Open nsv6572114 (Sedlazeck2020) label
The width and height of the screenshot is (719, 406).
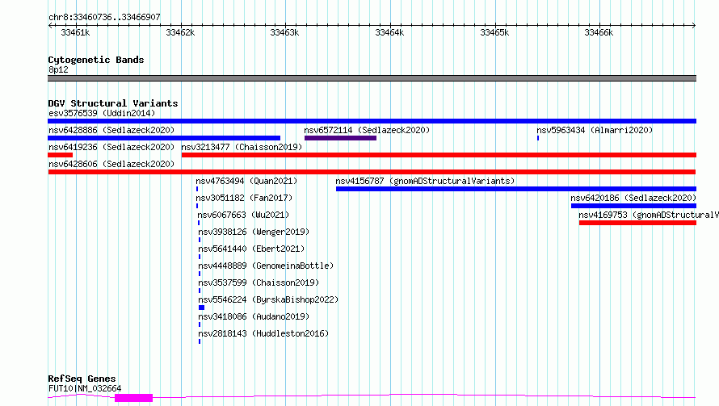(367, 130)
